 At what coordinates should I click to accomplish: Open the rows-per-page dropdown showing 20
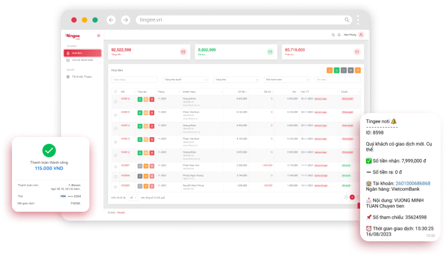(133, 197)
